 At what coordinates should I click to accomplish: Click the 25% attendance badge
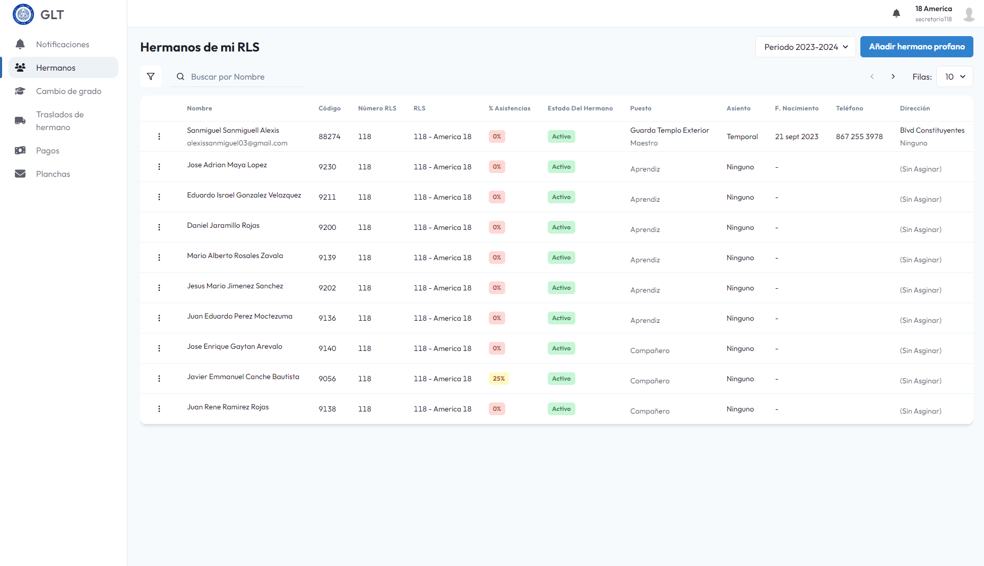pos(498,379)
